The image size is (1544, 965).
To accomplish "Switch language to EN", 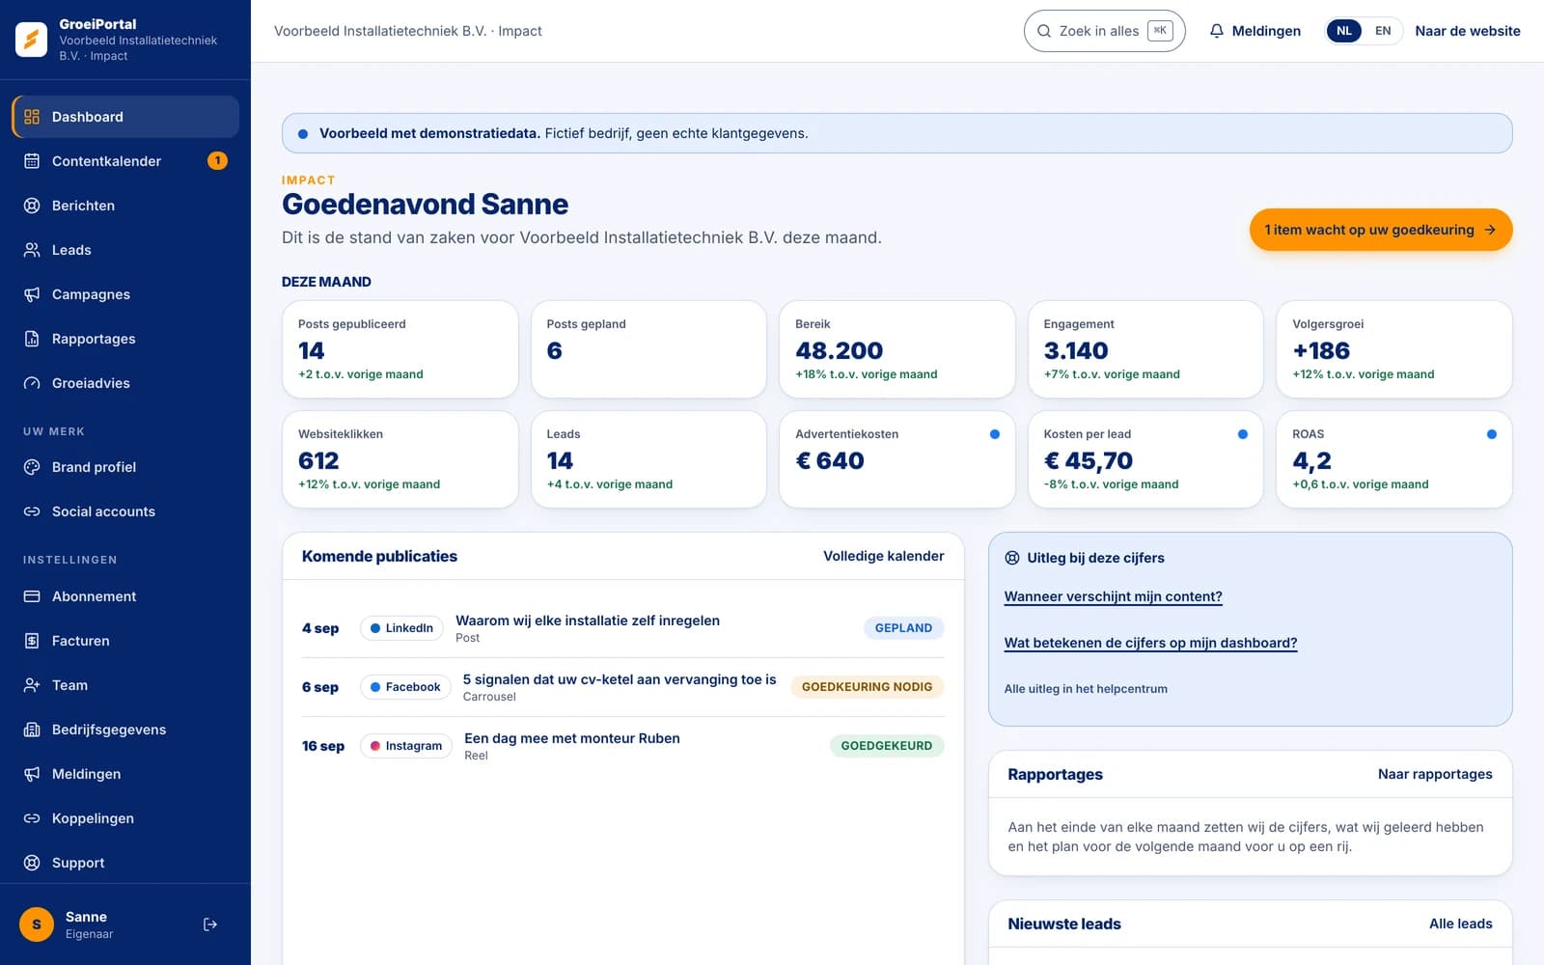I will click(x=1383, y=31).
